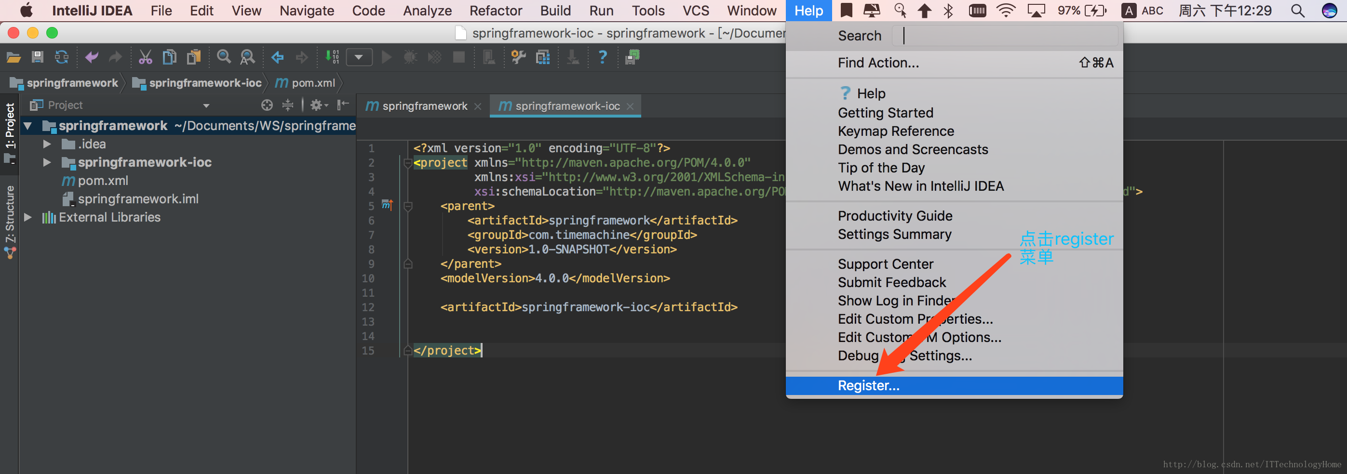Click the Open folder toolbar icon
Image resolution: width=1347 pixels, height=474 pixels.
pos(13,57)
